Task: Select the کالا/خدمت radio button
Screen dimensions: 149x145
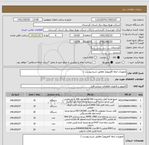Action: click(95, 58)
